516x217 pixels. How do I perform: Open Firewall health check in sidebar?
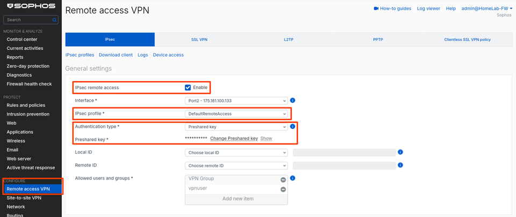tap(29, 84)
